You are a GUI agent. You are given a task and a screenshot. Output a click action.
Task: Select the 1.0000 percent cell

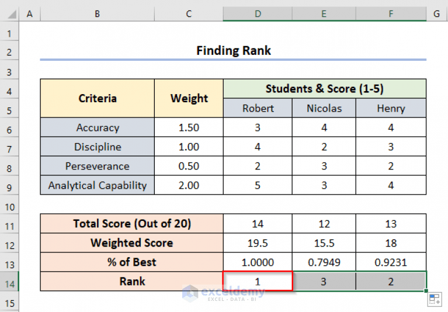click(x=258, y=262)
